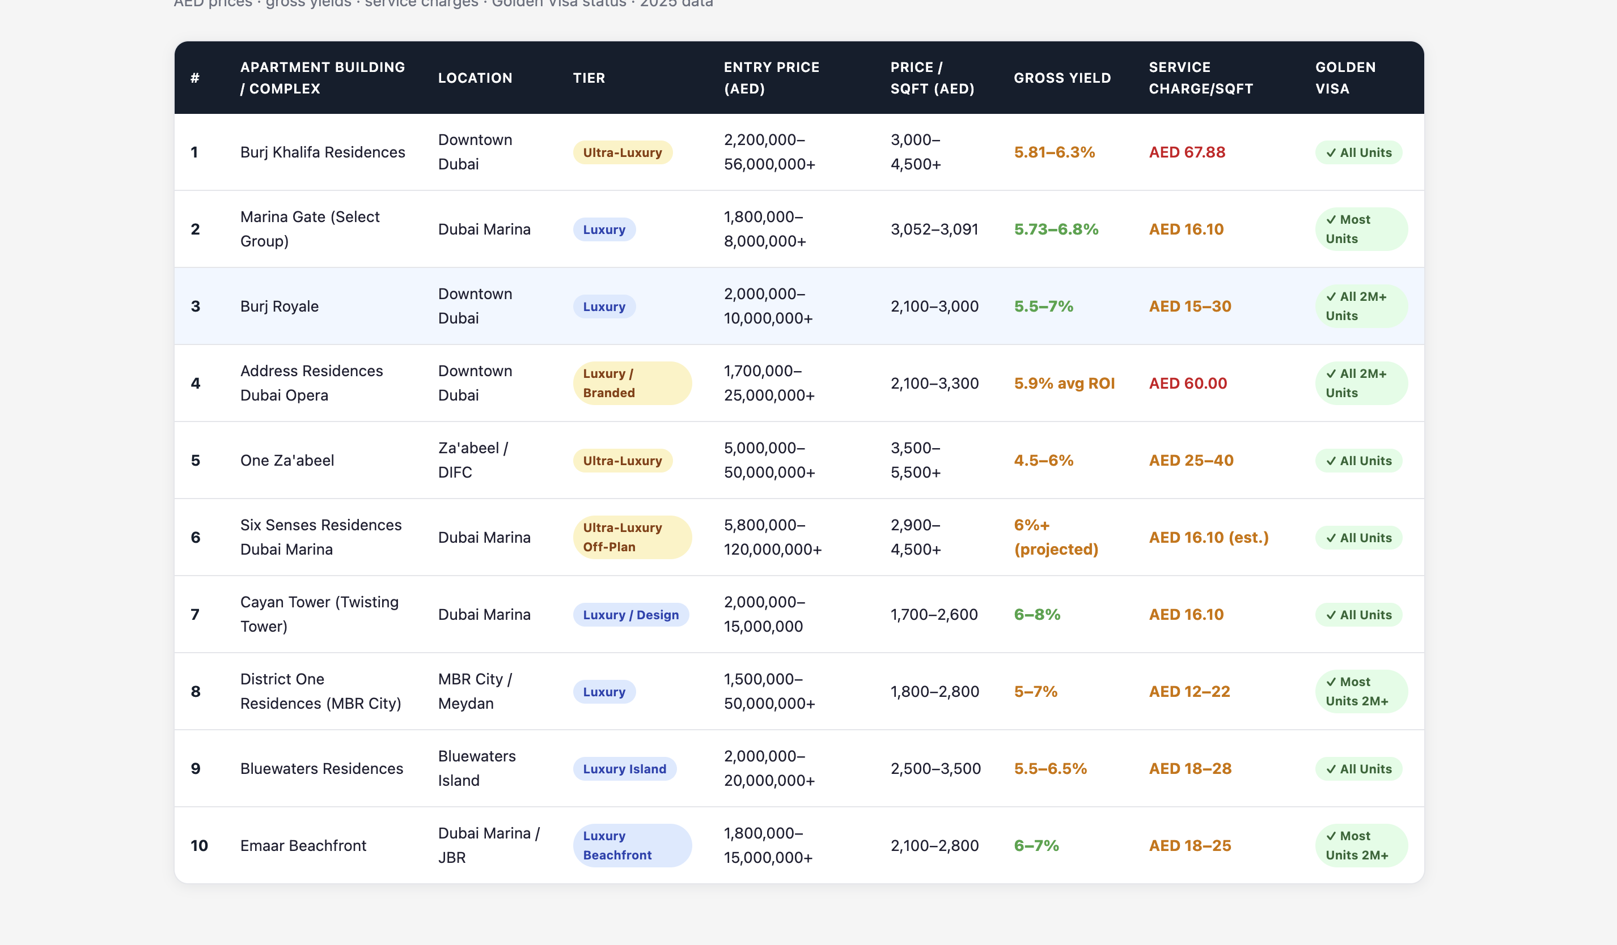This screenshot has width=1617, height=945.
Task: Click the 'Luxury Beachfront' tier badge
Action: click(x=632, y=845)
